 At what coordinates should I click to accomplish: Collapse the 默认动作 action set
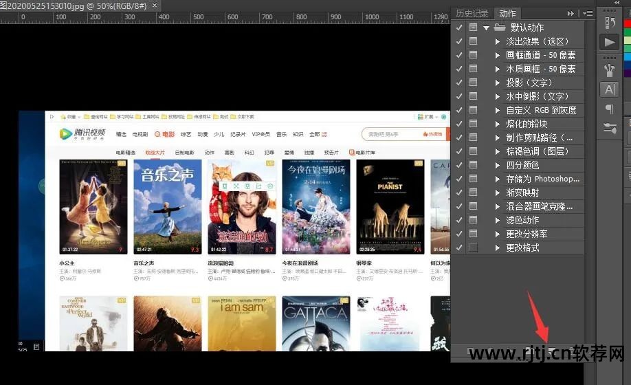486,27
